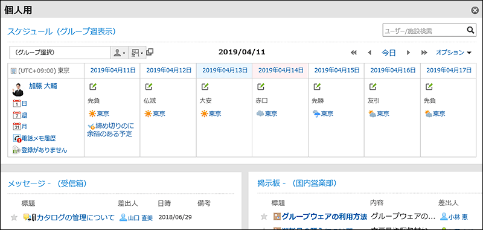Open partly cloudy 東京 weather on 04月17日

point(435,113)
